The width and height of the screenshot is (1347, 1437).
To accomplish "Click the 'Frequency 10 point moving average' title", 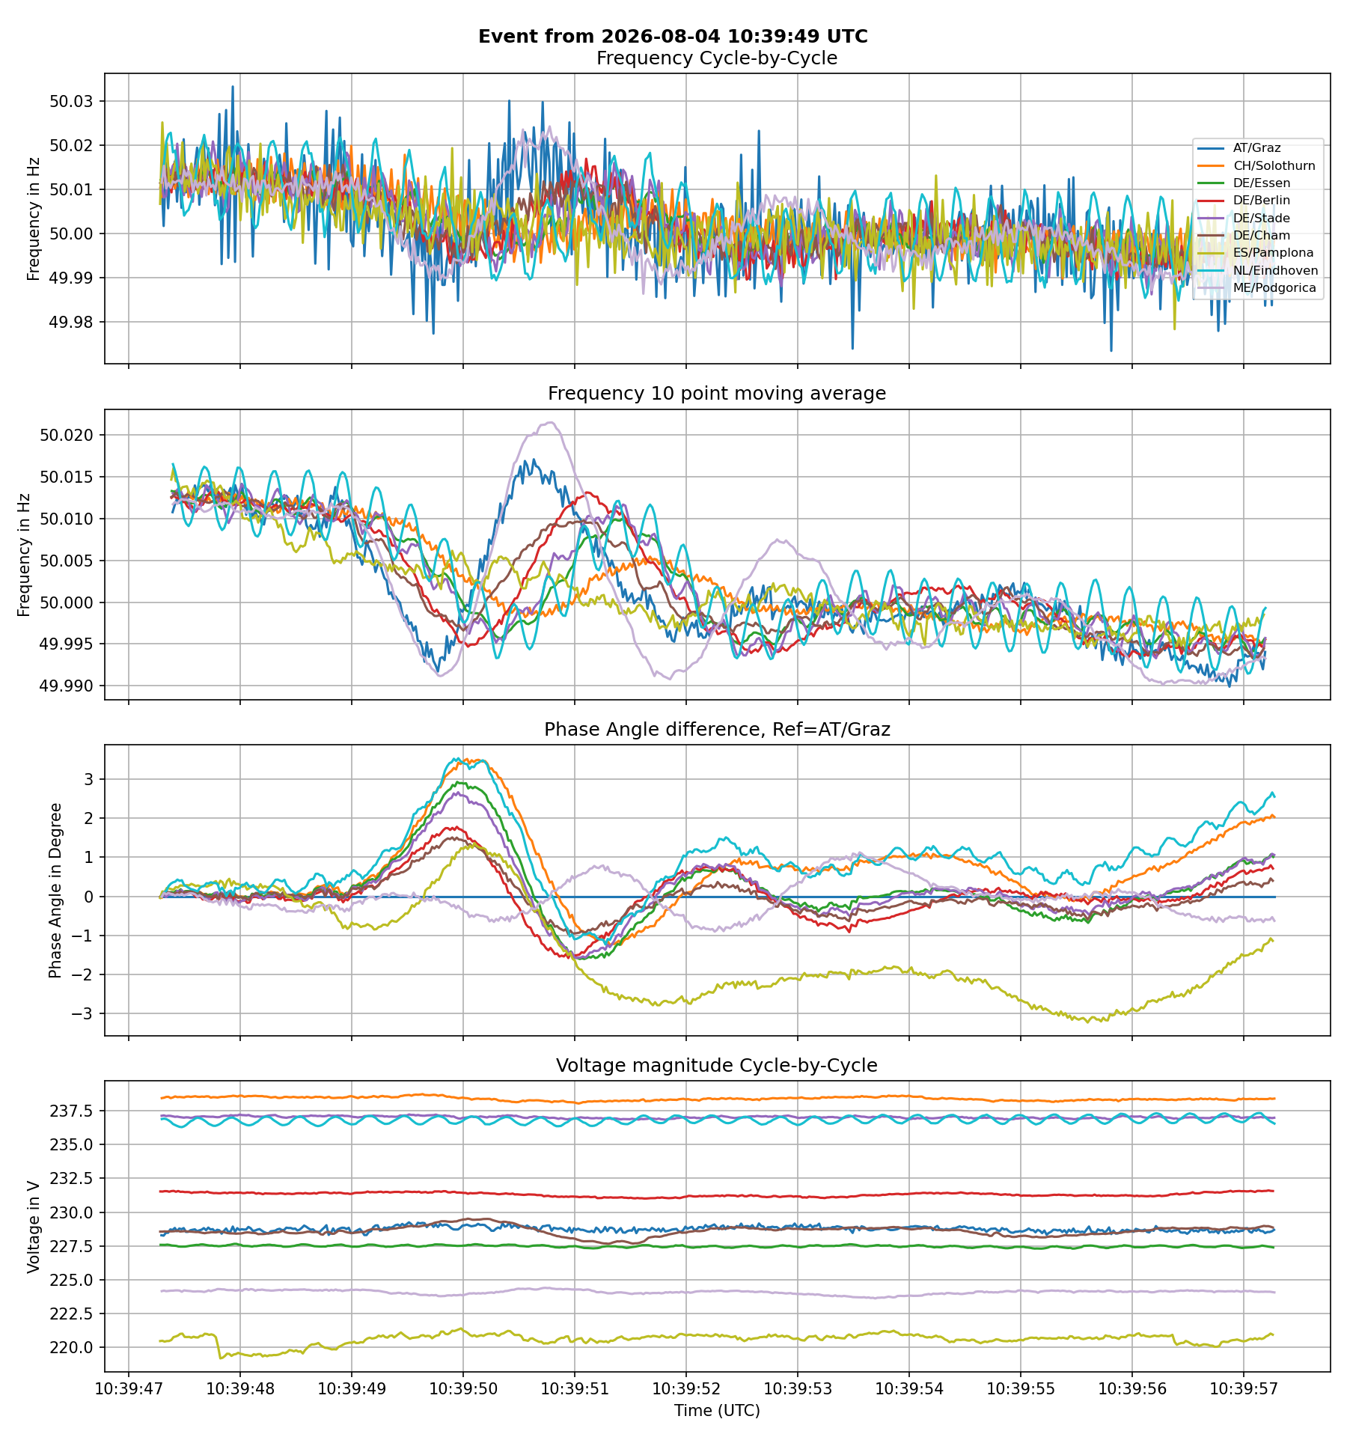I will click(x=717, y=394).
